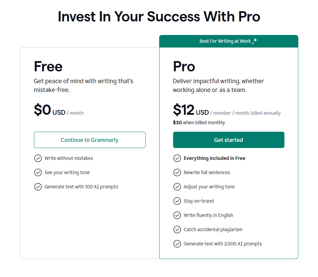318x277 pixels.
Task: Click checkmark icon beside See your writing tone
Action: 38,172
